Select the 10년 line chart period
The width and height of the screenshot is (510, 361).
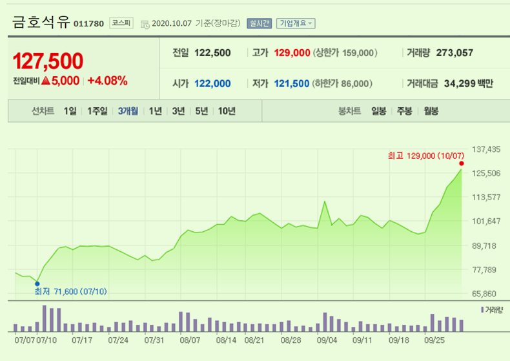pos(227,111)
